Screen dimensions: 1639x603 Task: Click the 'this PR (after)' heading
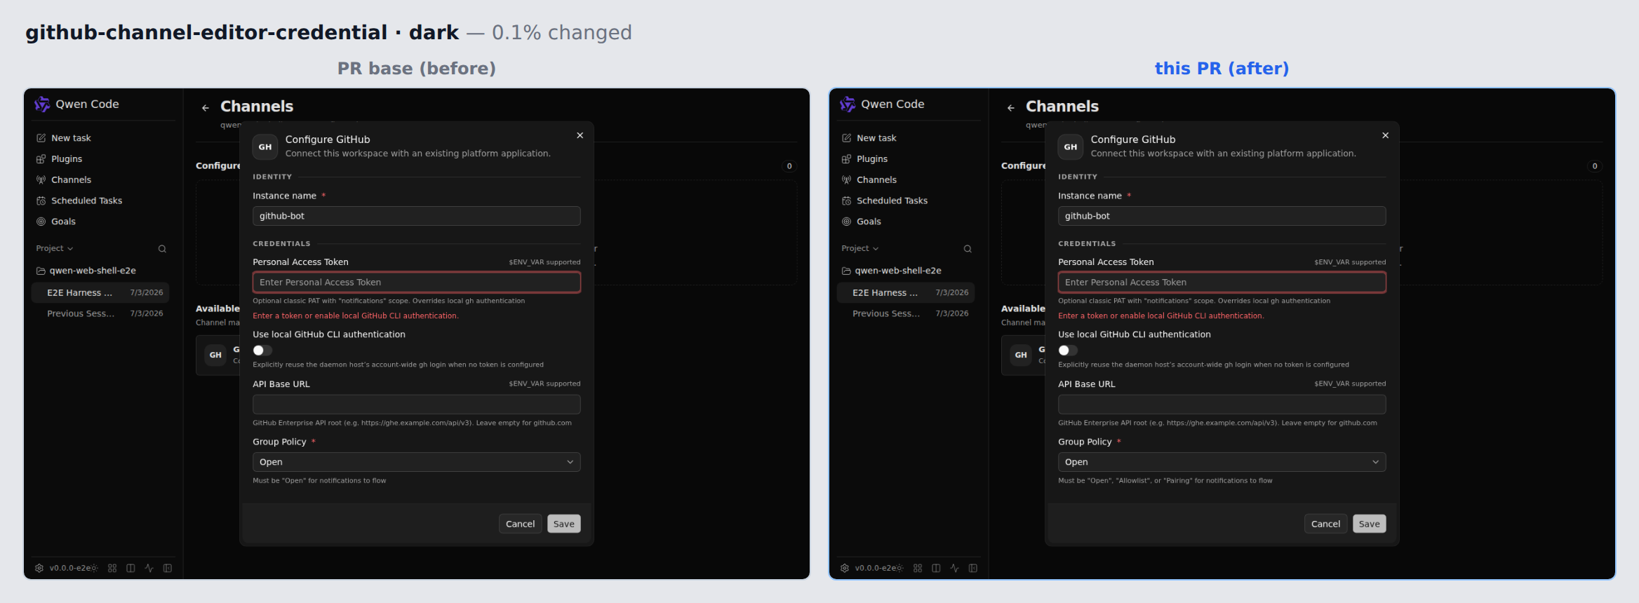click(1222, 69)
